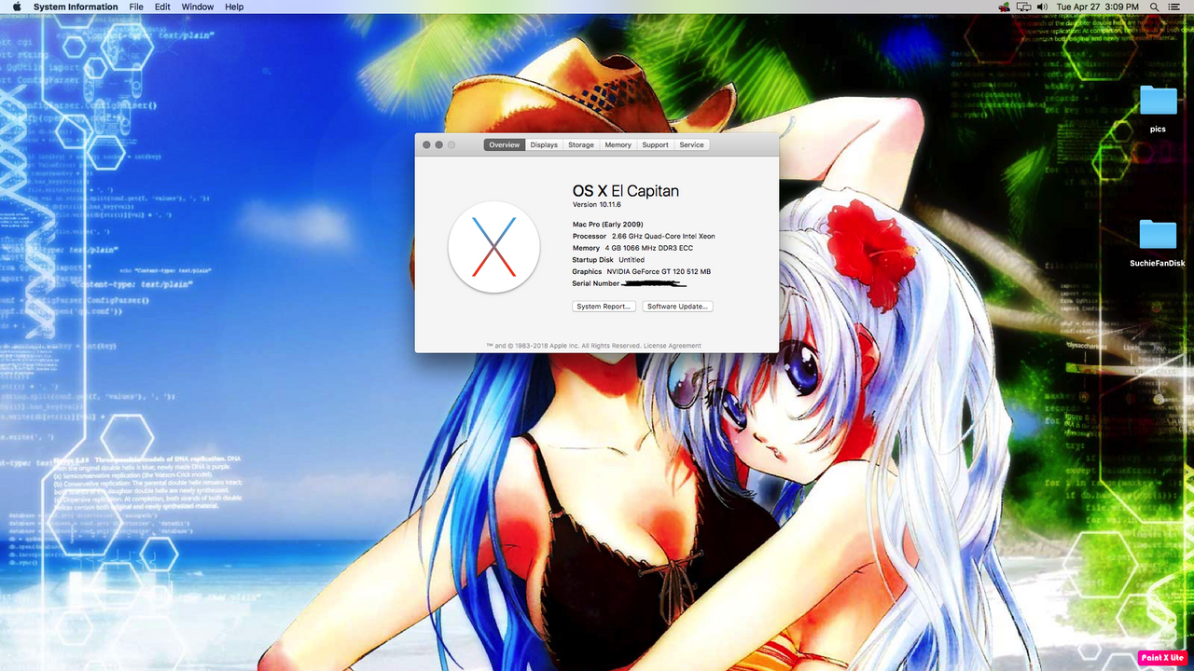
Task: Click the red-cross status menu icon
Action: coord(1004,7)
